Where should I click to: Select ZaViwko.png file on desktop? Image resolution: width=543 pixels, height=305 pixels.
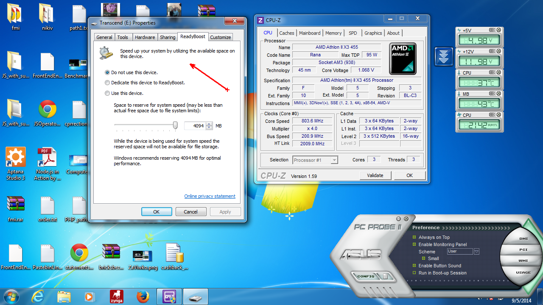tap(142, 257)
